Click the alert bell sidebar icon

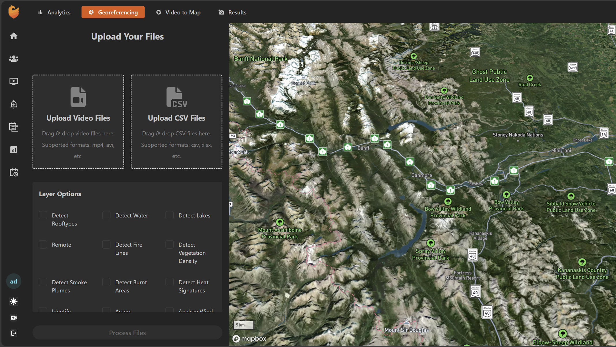pyautogui.click(x=14, y=104)
